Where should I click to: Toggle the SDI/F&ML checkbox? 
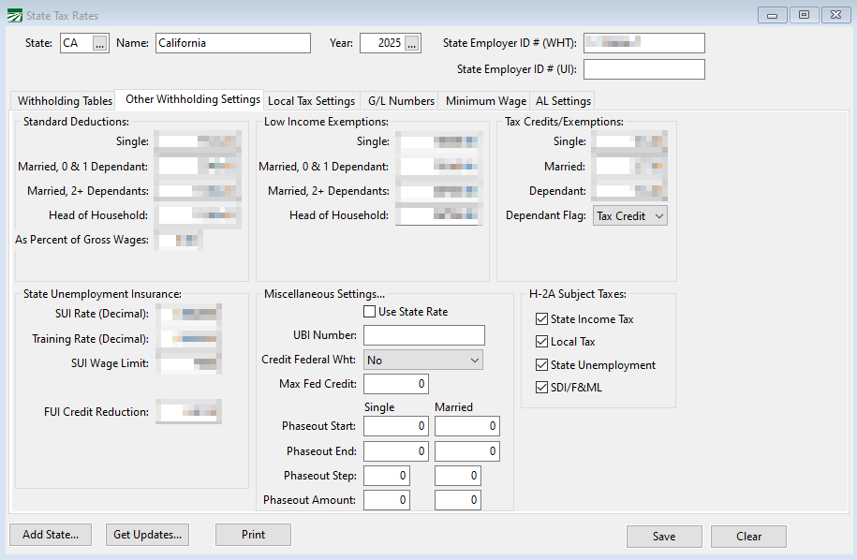click(x=541, y=388)
